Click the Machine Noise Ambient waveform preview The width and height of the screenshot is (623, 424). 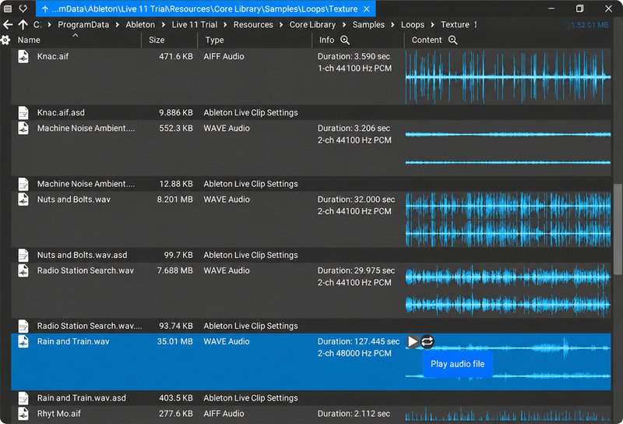pyautogui.click(x=508, y=148)
